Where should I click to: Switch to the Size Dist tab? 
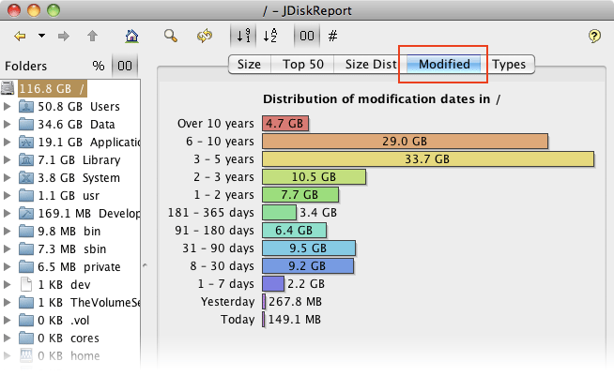click(371, 64)
